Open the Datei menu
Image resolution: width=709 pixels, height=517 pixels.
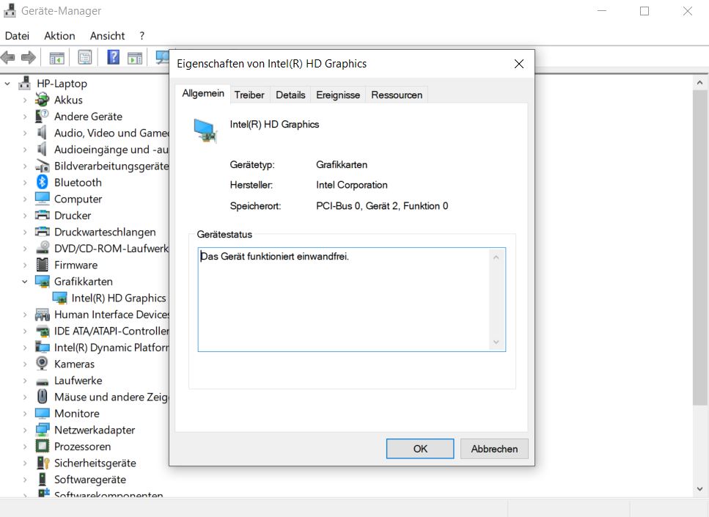point(17,36)
